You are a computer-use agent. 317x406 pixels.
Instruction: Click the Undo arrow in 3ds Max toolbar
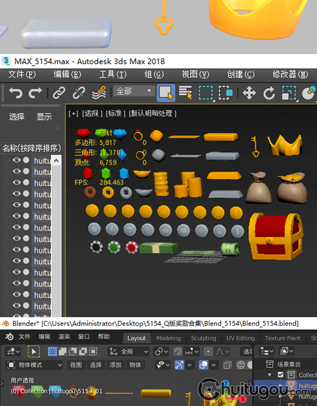click(x=15, y=93)
